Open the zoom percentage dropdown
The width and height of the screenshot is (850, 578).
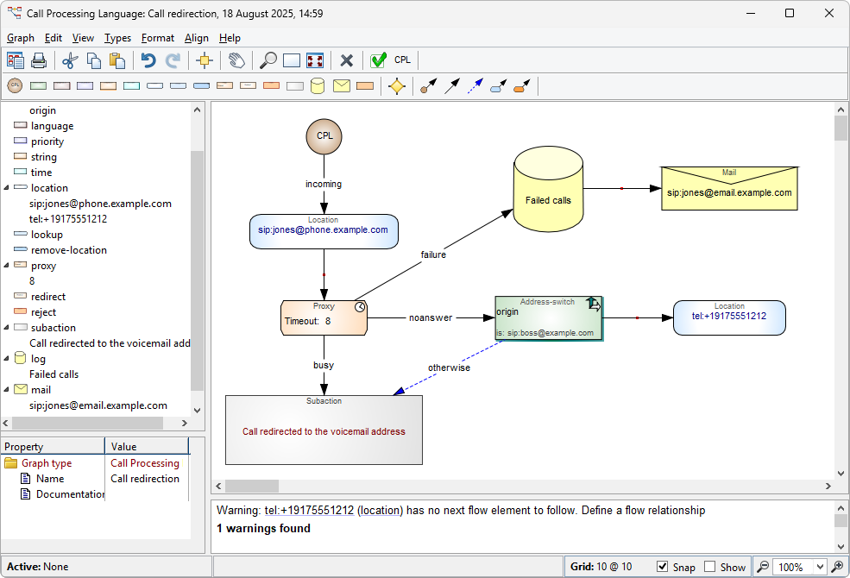coord(820,567)
